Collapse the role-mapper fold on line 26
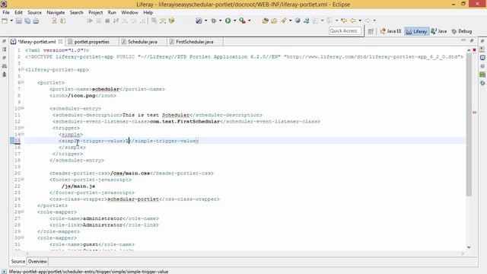The height and width of the screenshot is (274, 487). (x=23, y=212)
